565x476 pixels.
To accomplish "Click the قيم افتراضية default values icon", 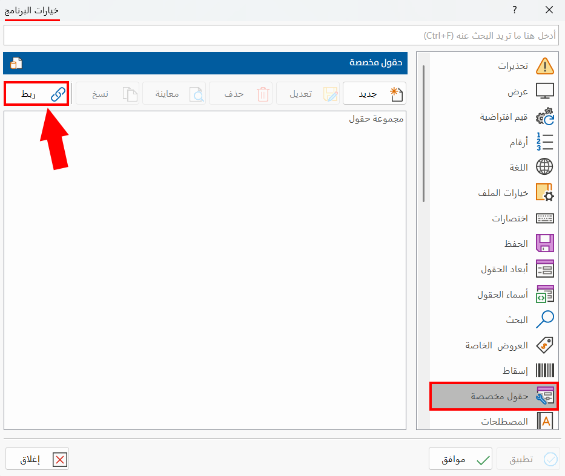I will click(544, 117).
